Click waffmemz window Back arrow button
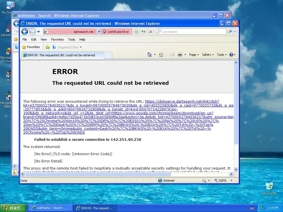 click(x=16, y=23)
